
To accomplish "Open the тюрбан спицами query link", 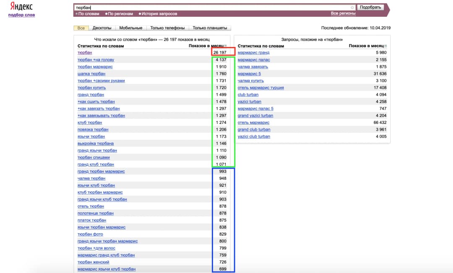I will (94, 157).
